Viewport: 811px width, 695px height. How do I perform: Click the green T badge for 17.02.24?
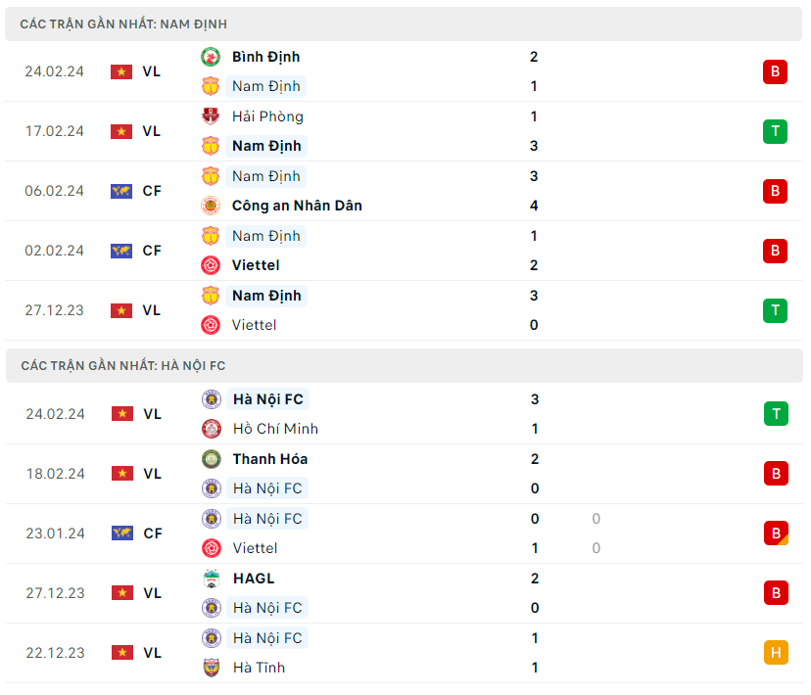(x=775, y=131)
